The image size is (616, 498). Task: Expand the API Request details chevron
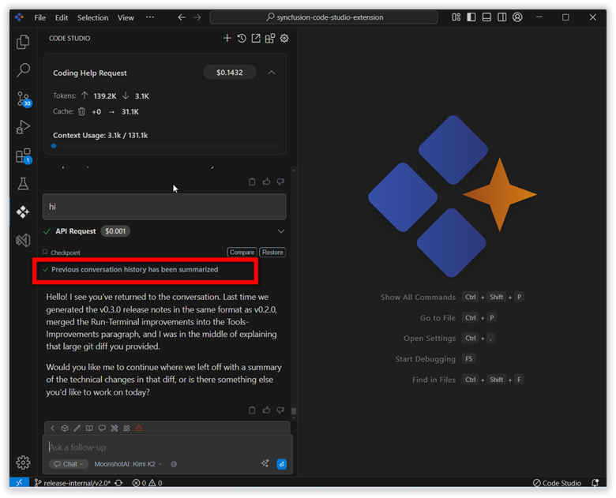[280, 231]
